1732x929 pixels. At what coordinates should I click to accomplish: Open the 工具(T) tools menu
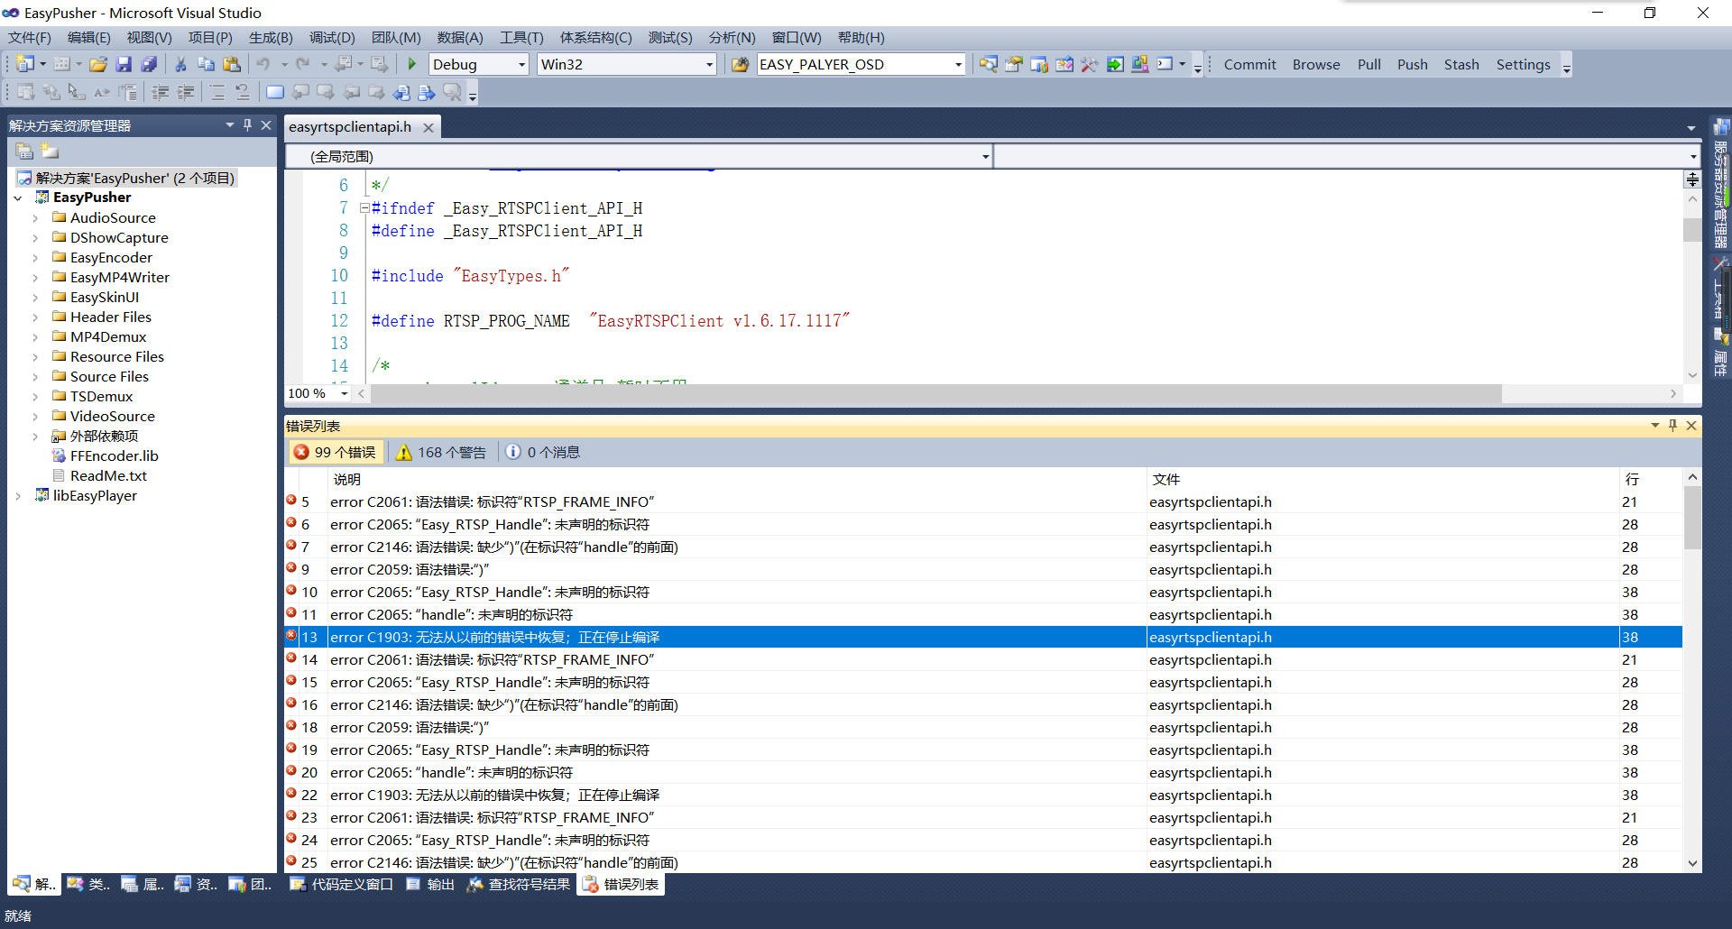(521, 37)
